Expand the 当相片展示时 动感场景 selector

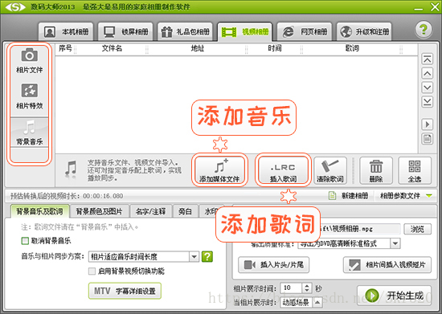[317, 303]
